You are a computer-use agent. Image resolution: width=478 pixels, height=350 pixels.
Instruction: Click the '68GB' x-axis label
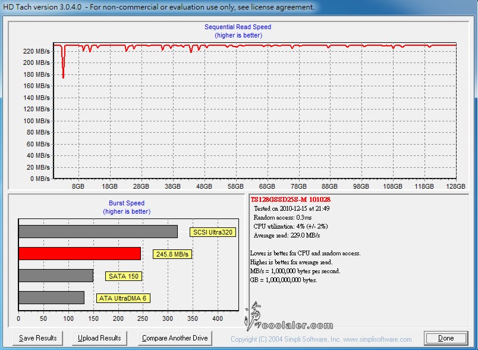pyautogui.click(x=267, y=186)
